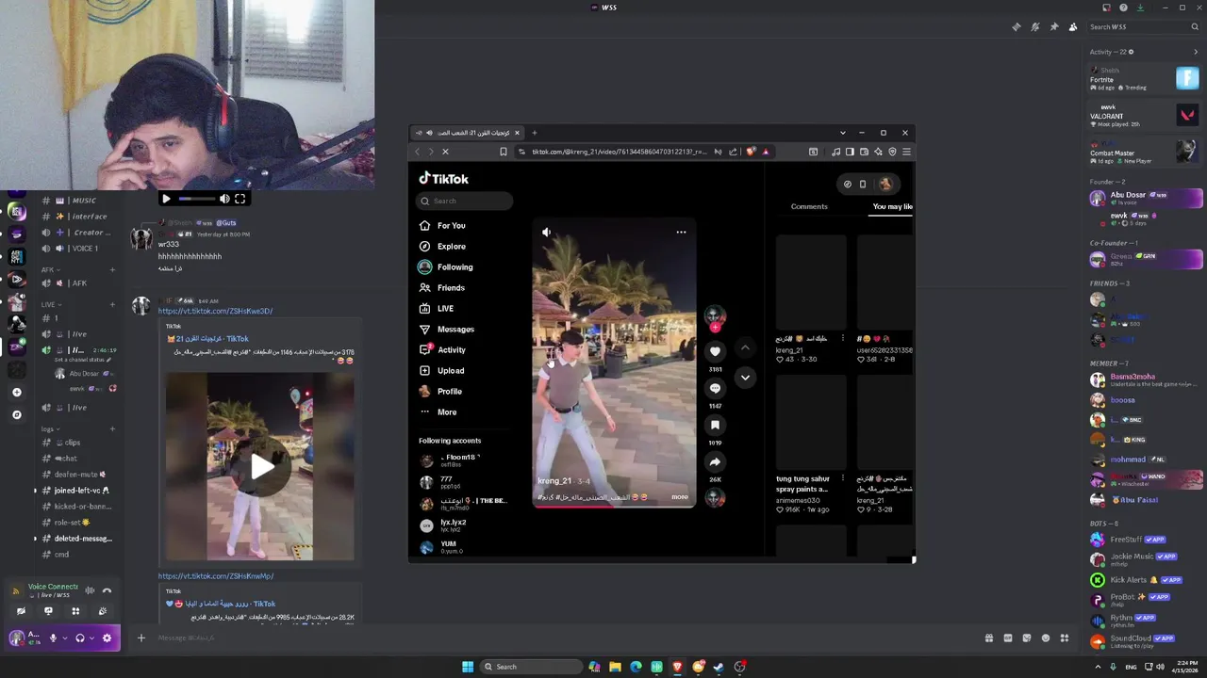Open Messages in TikTok sidebar
1207x678 pixels.
tap(446, 330)
